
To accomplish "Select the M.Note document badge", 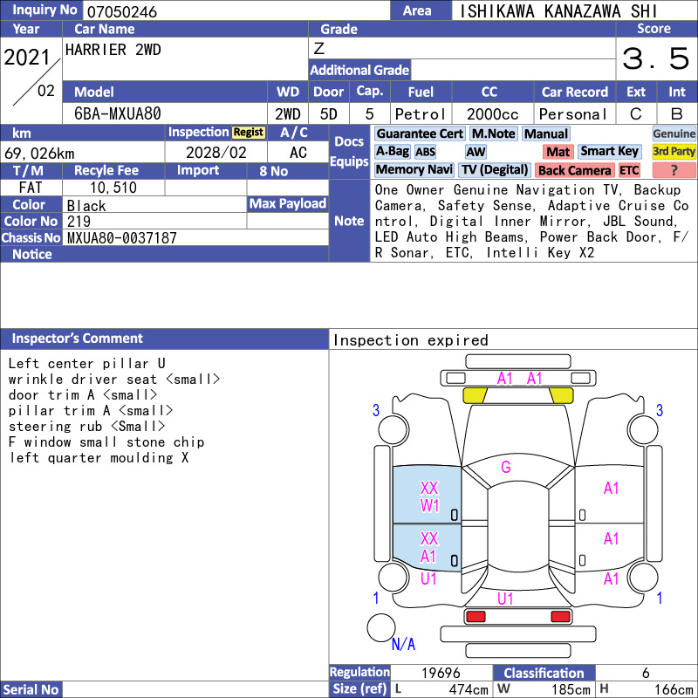I will click(493, 133).
